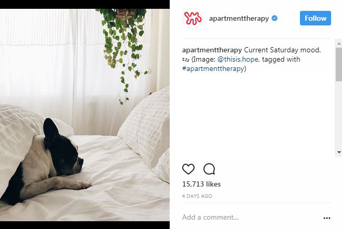Click the comment speech bubble icon
This screenshot has width=342, height=229.
[209, 169]
